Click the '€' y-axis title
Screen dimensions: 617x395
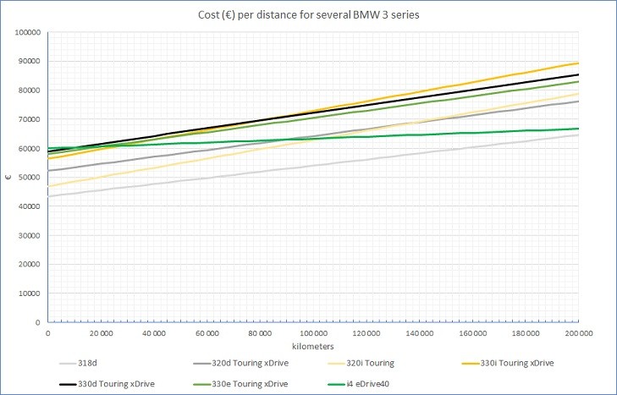[8, 177]
